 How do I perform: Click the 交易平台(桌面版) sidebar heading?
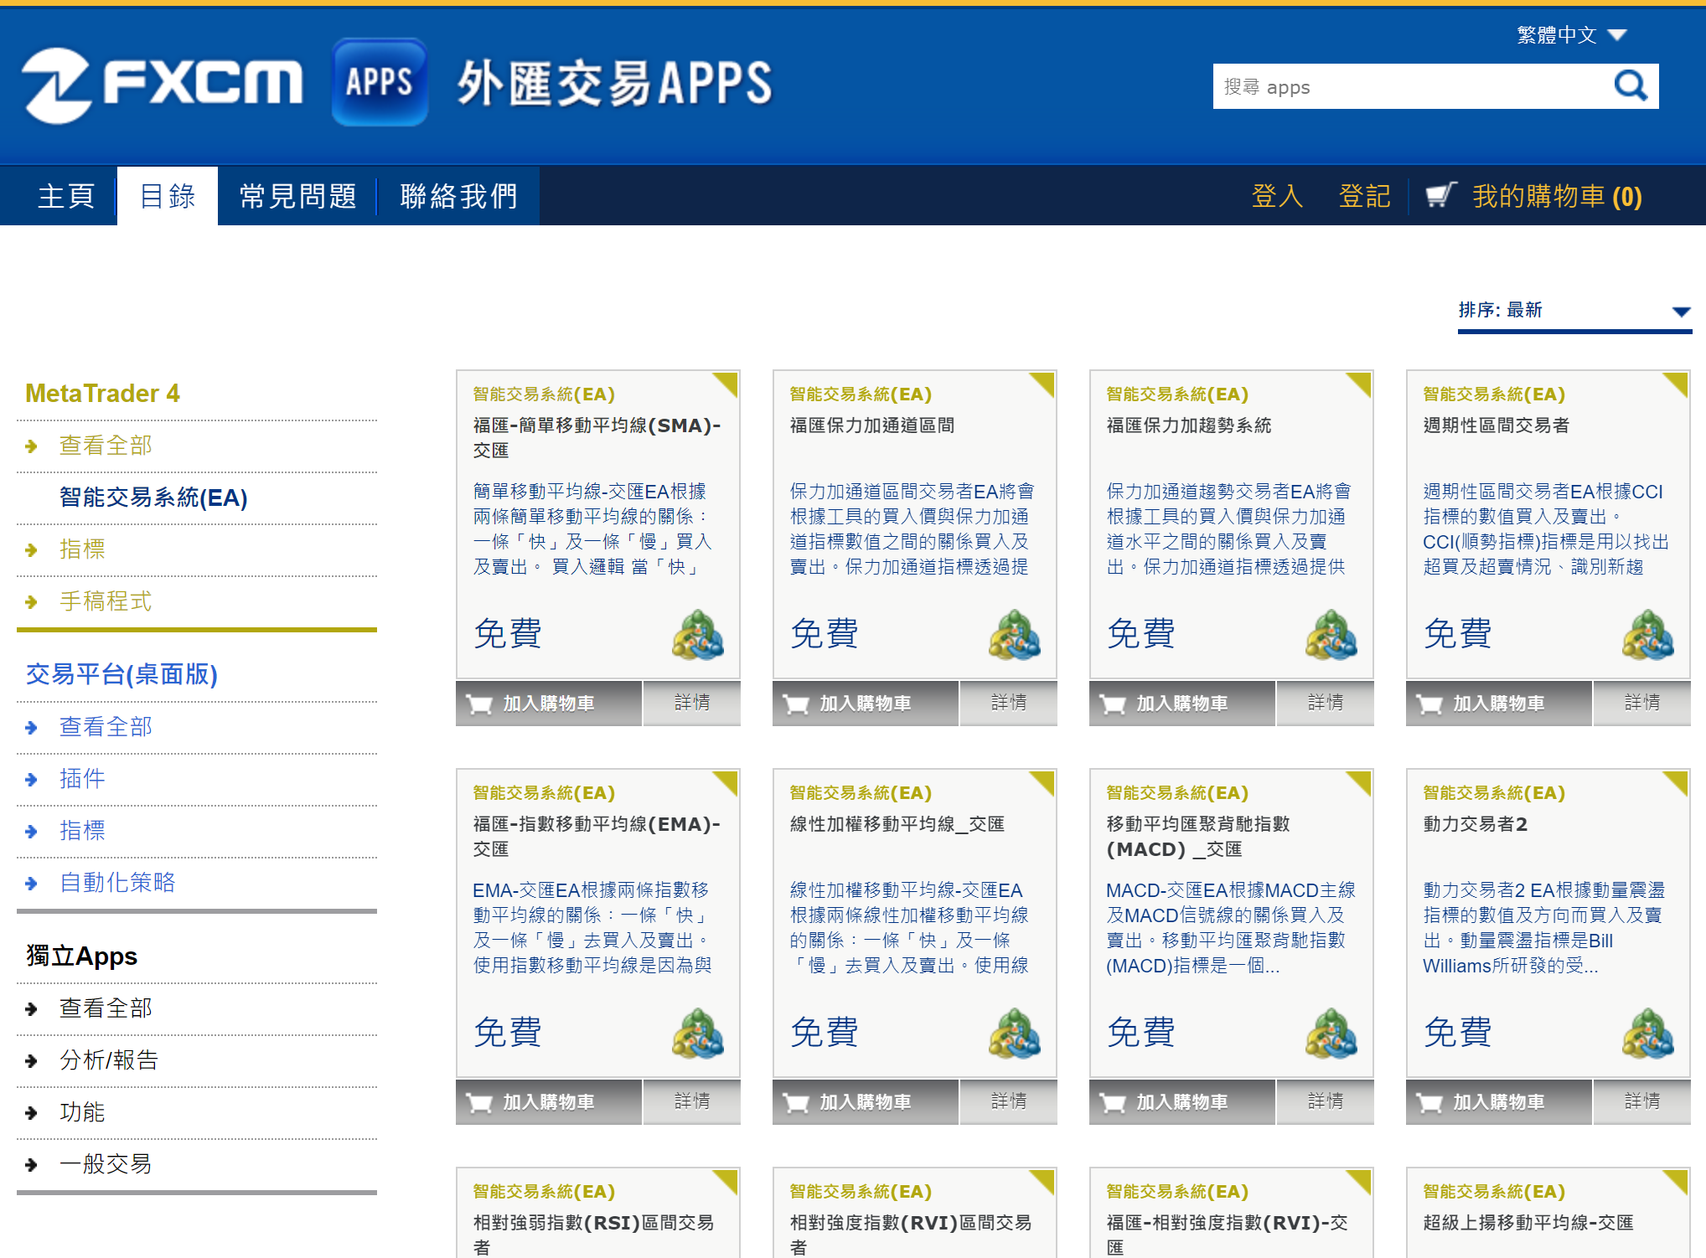coord(121,674)
